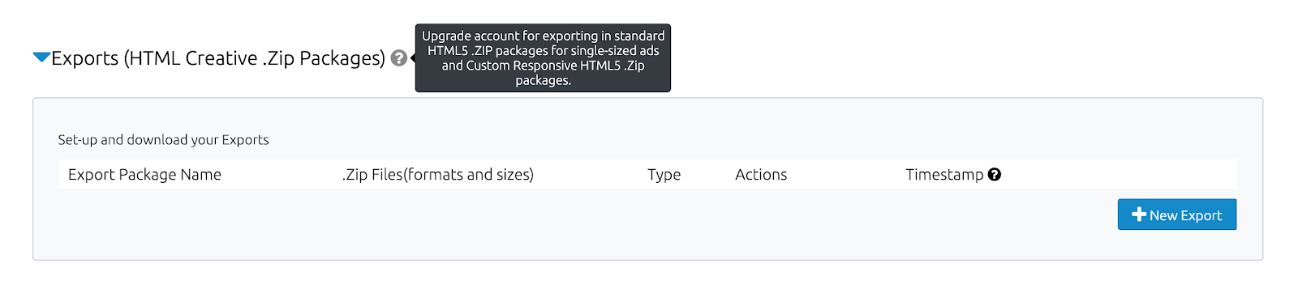Click the dark Upgrade account tooltip
The image size is (1298, 293).
pyautogui.click(x=543, y=57)
